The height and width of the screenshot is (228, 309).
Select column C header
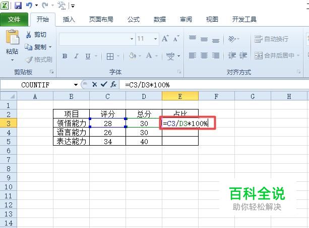pyautogui.click(x=107, y=96)
